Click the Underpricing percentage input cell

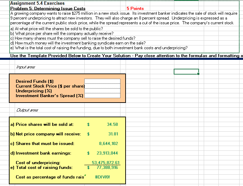(x=102, y=91)
